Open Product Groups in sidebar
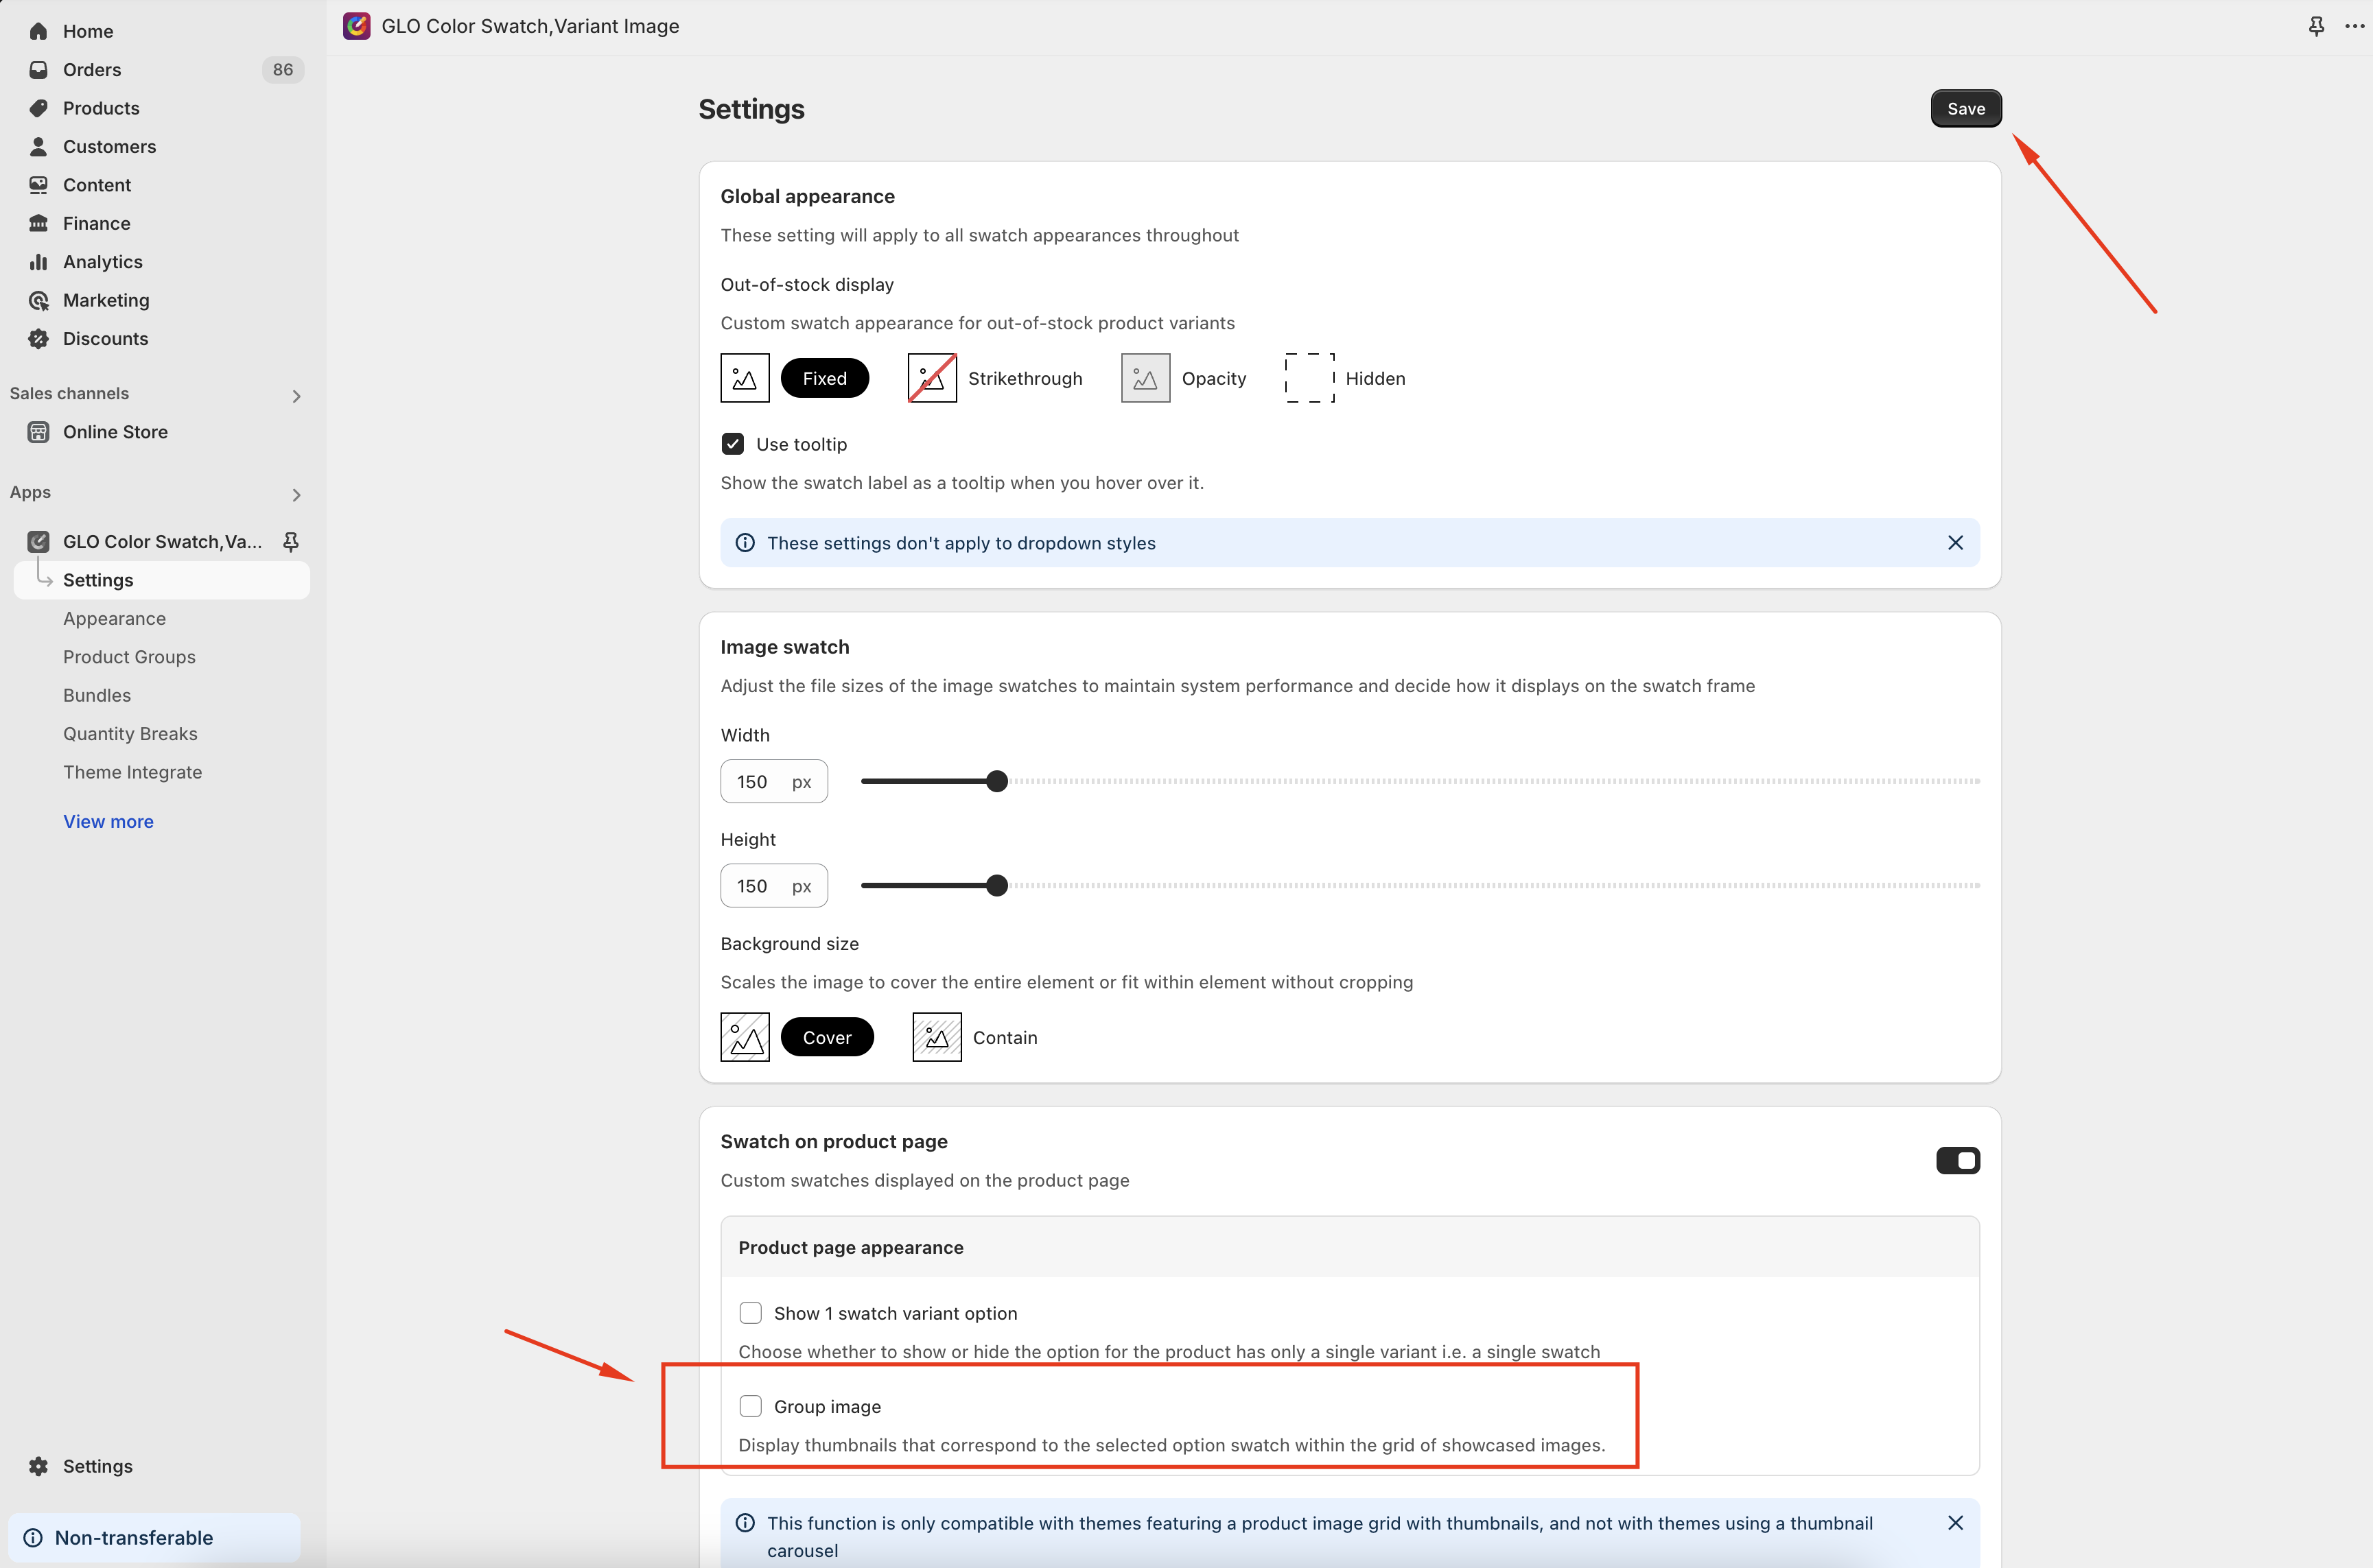Viewport: 2373px width, 1568px height. click(129, 657)
